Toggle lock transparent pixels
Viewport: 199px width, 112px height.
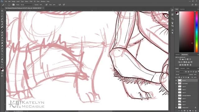179,77
